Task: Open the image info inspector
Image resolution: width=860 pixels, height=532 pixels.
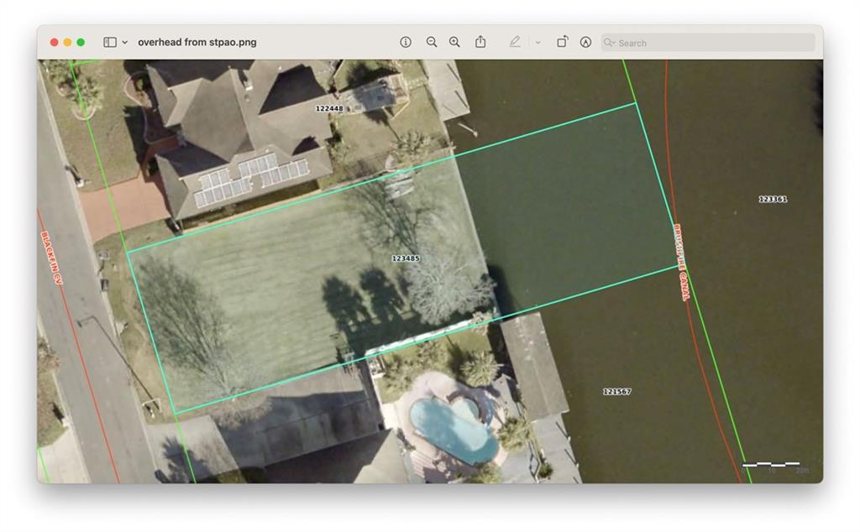Action: (x=406, y=42)
